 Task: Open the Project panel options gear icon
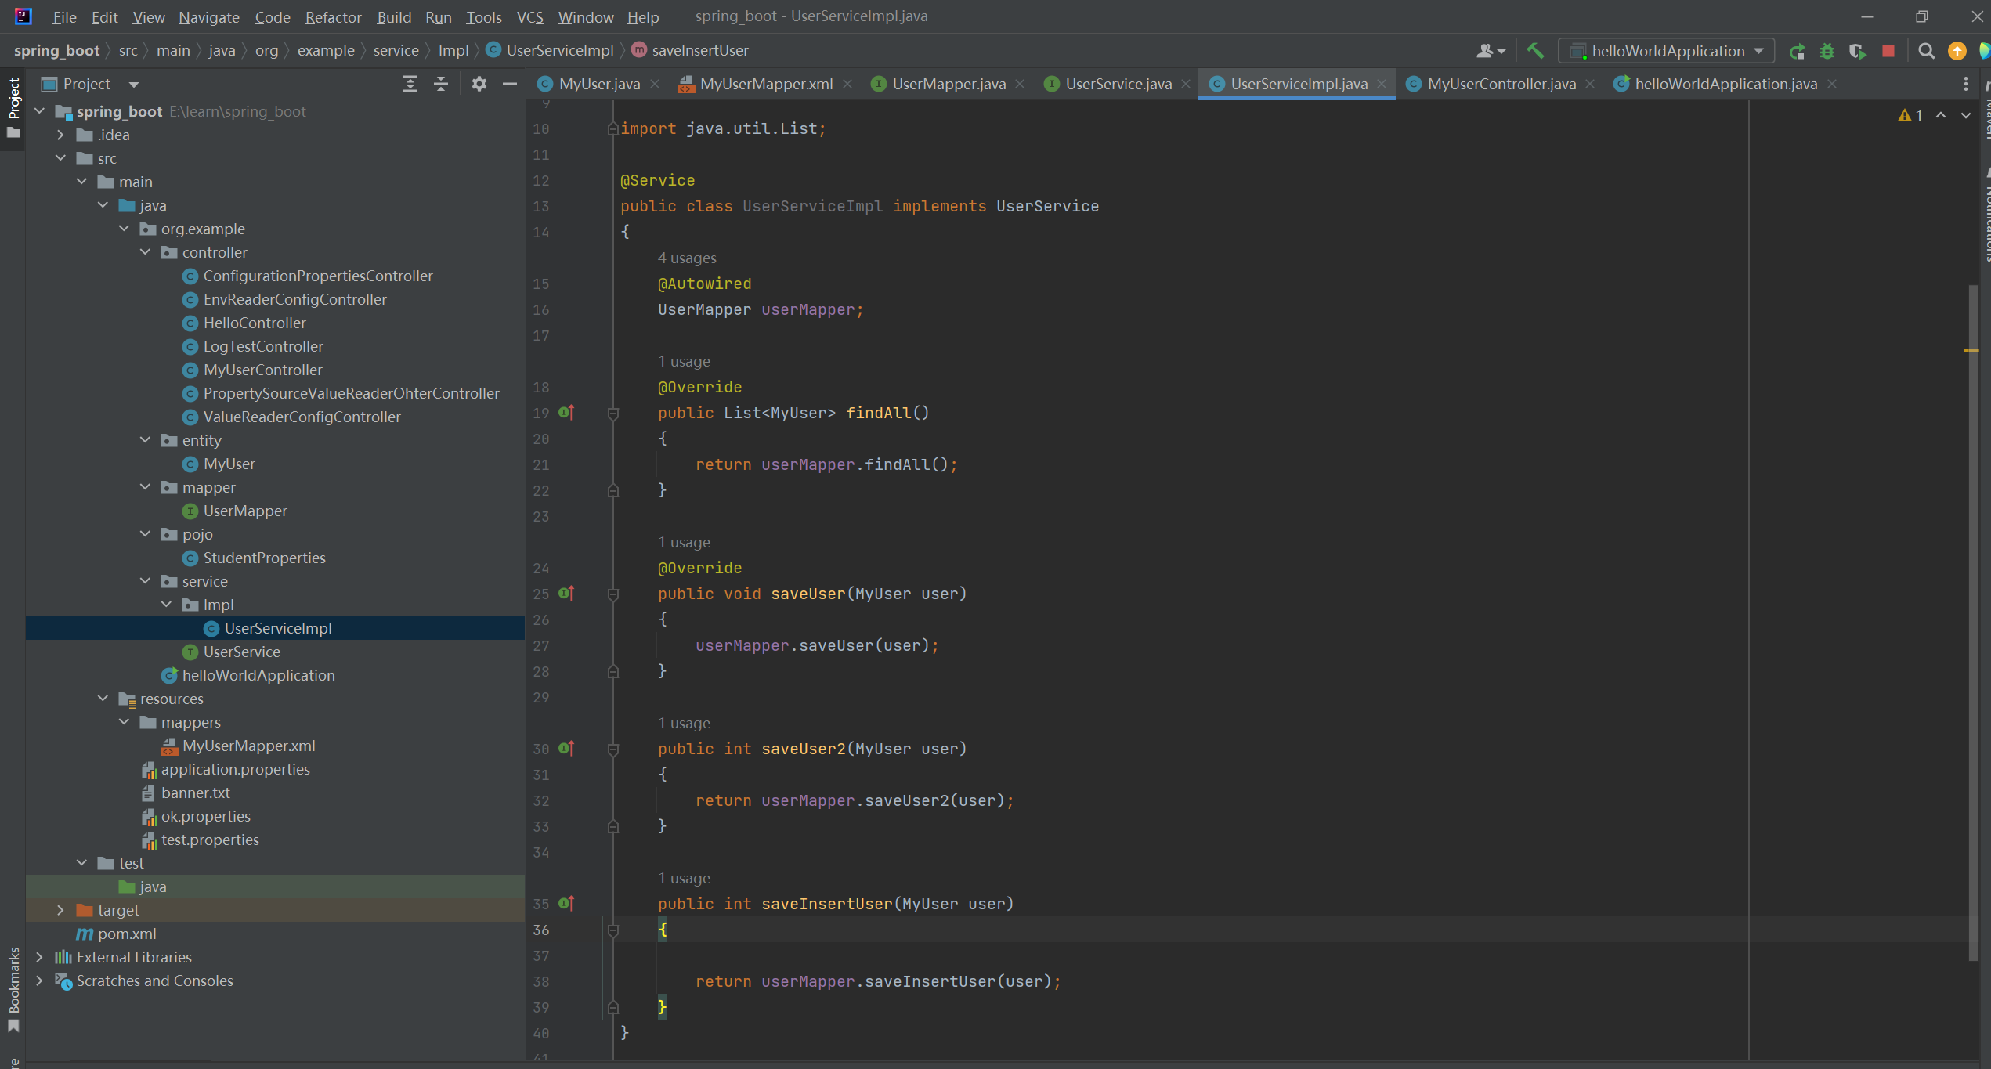(x=479, y=84)
